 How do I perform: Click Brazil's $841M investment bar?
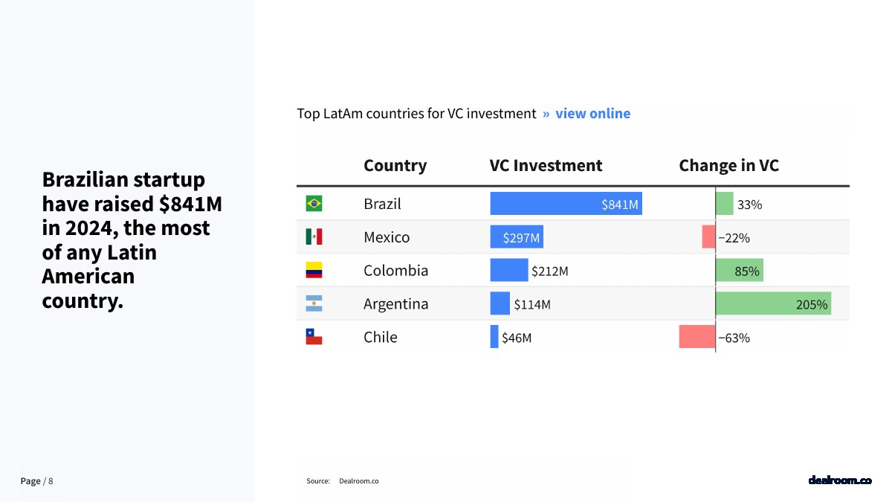point(566,204)
